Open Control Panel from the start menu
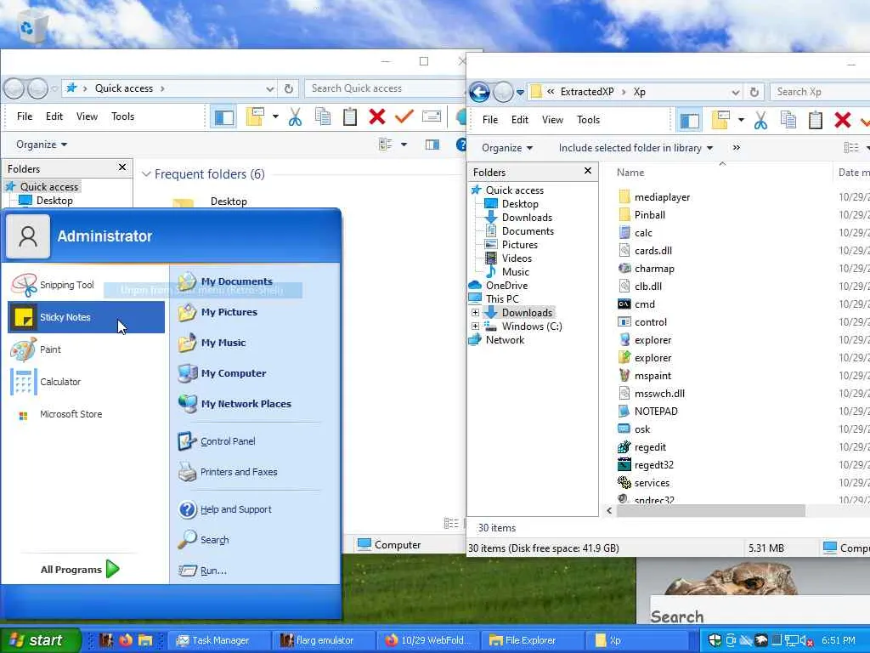 (217, 441)
